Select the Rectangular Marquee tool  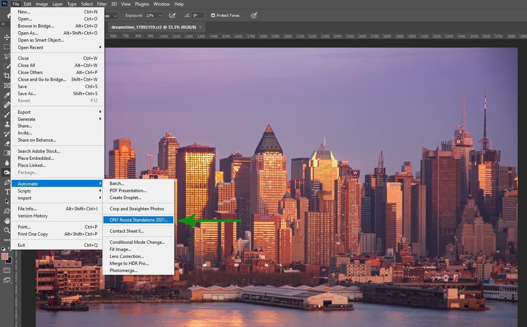(x=7, y=47)
